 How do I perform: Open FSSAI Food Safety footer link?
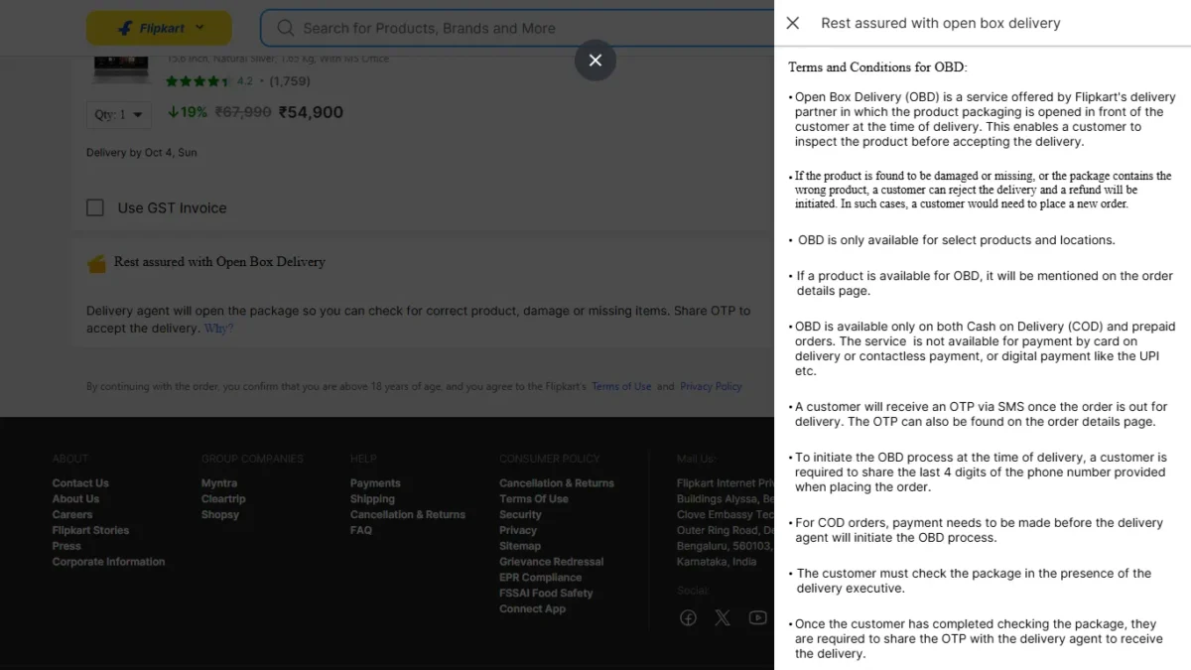coord(546,594)
